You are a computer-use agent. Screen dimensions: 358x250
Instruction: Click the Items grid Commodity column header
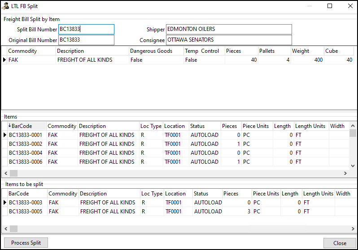[x=62, y=126]
